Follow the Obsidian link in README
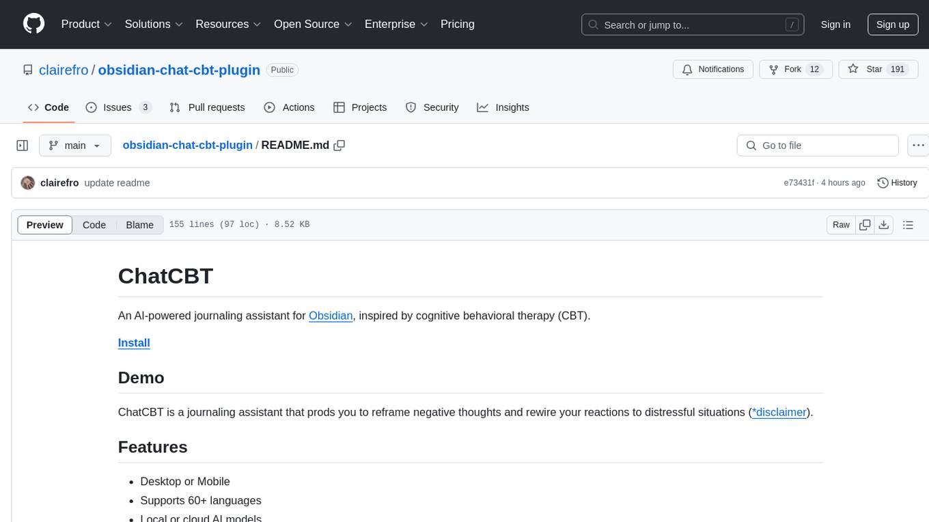The width and height of the screenshot is (929, 522). click(x=331, y=316)
